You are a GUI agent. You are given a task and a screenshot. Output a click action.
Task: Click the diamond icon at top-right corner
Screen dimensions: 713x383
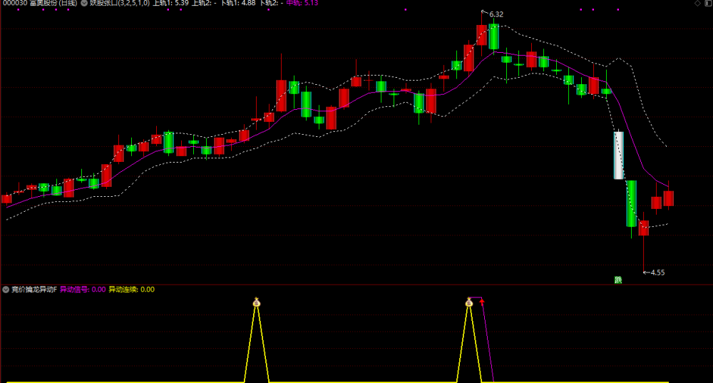pos(697,3)
